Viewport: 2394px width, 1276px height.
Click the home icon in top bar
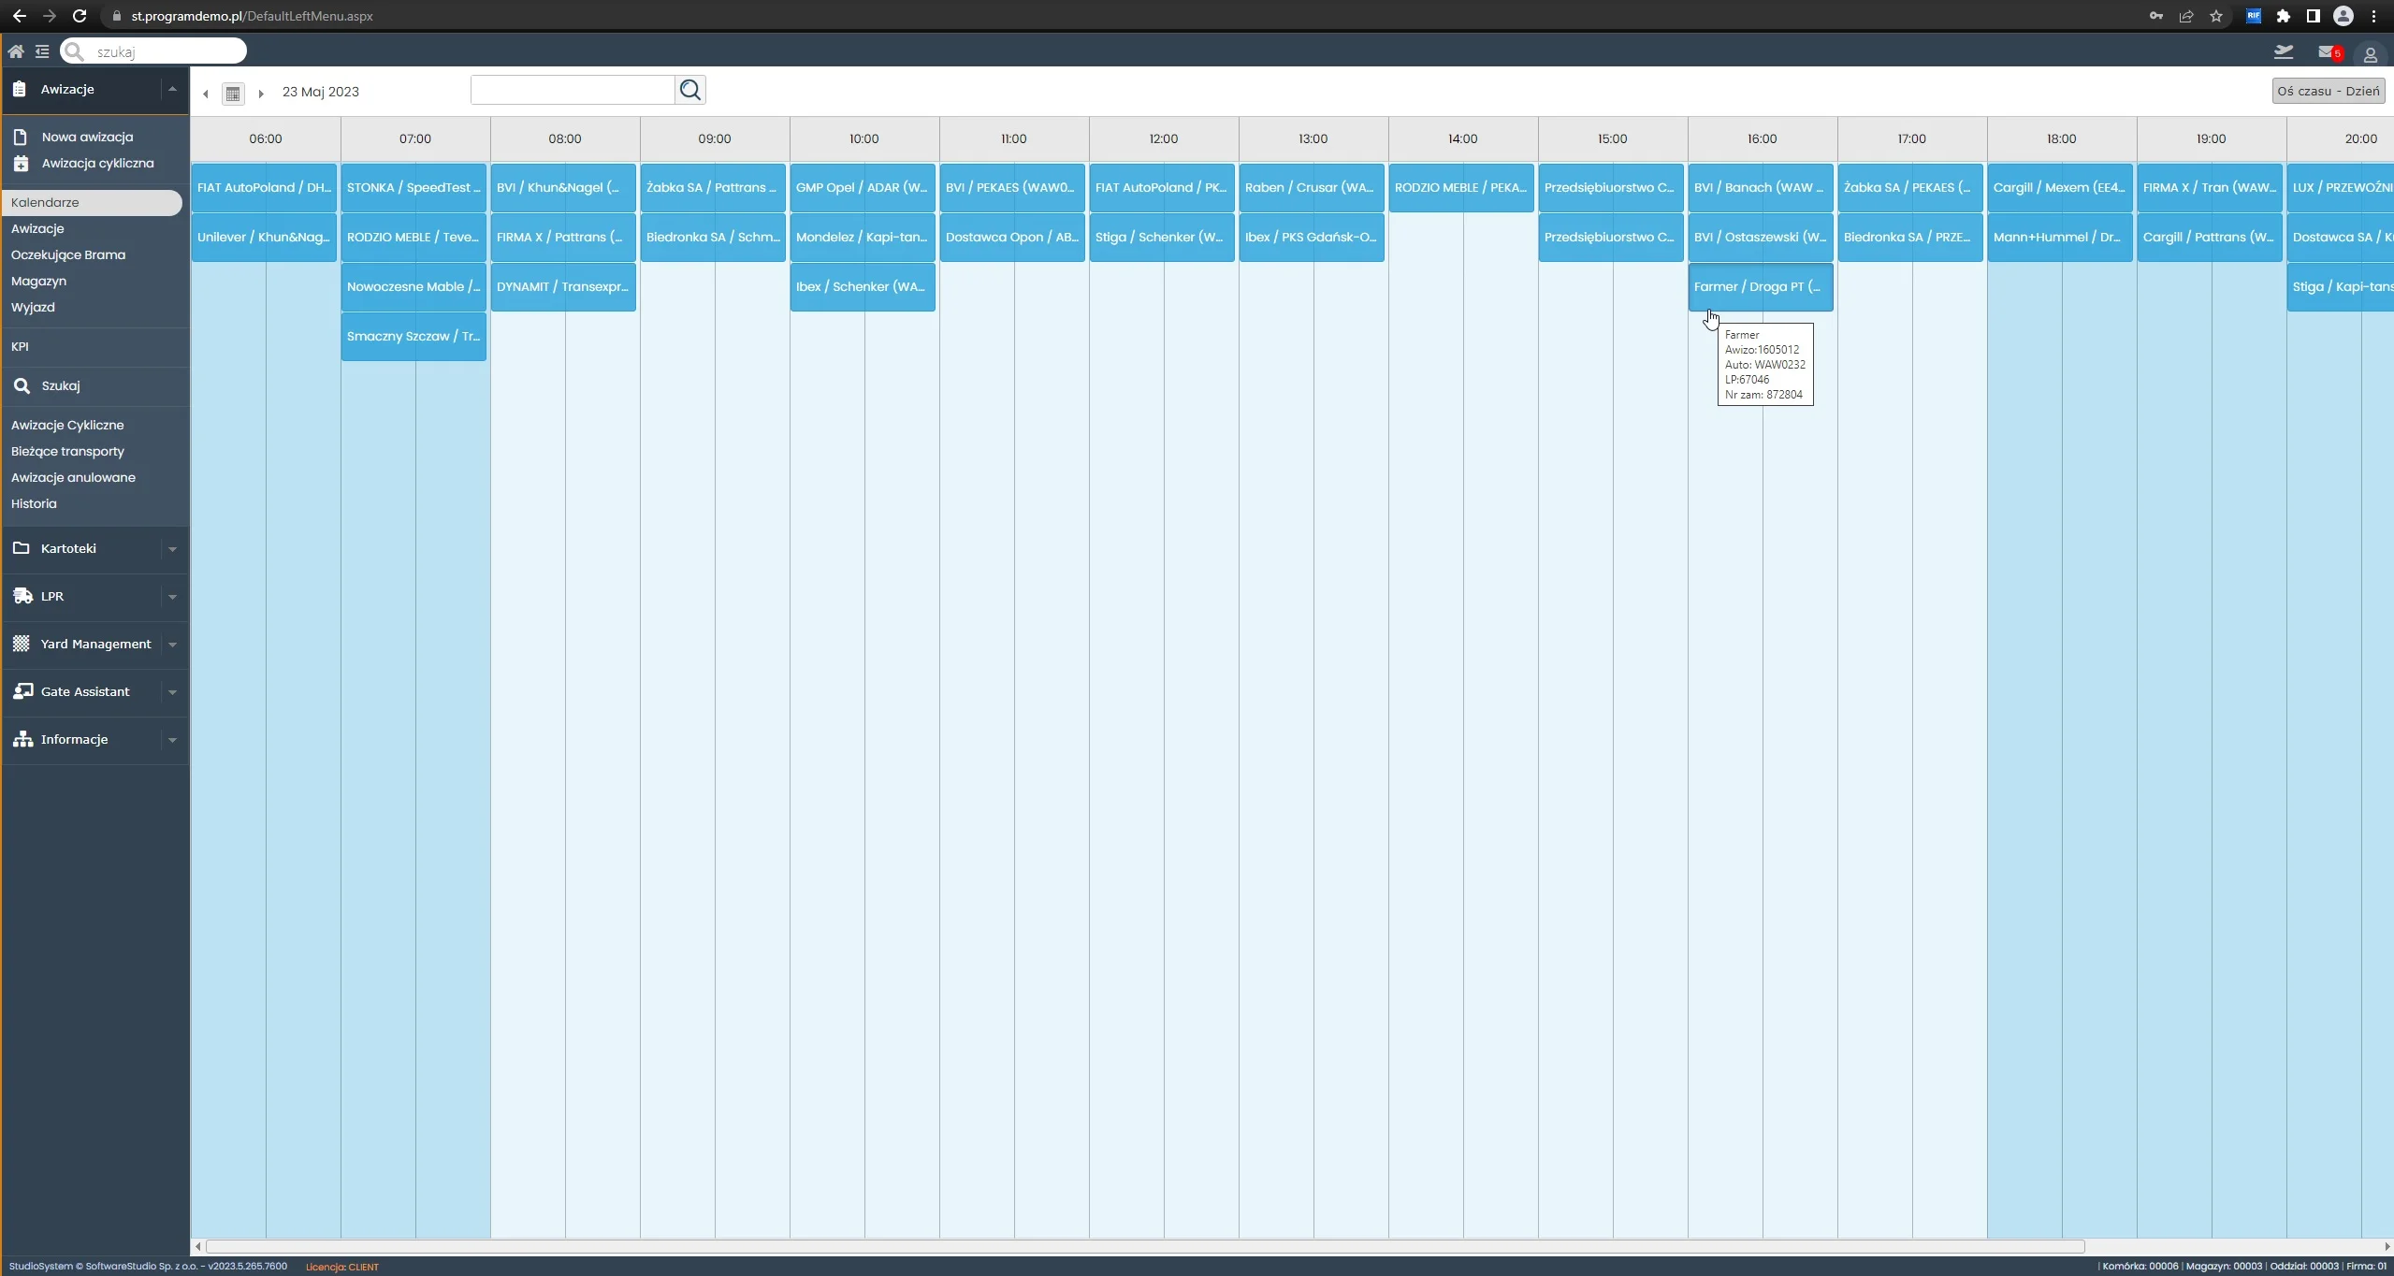pyautogui.click(x=16, y=51)
